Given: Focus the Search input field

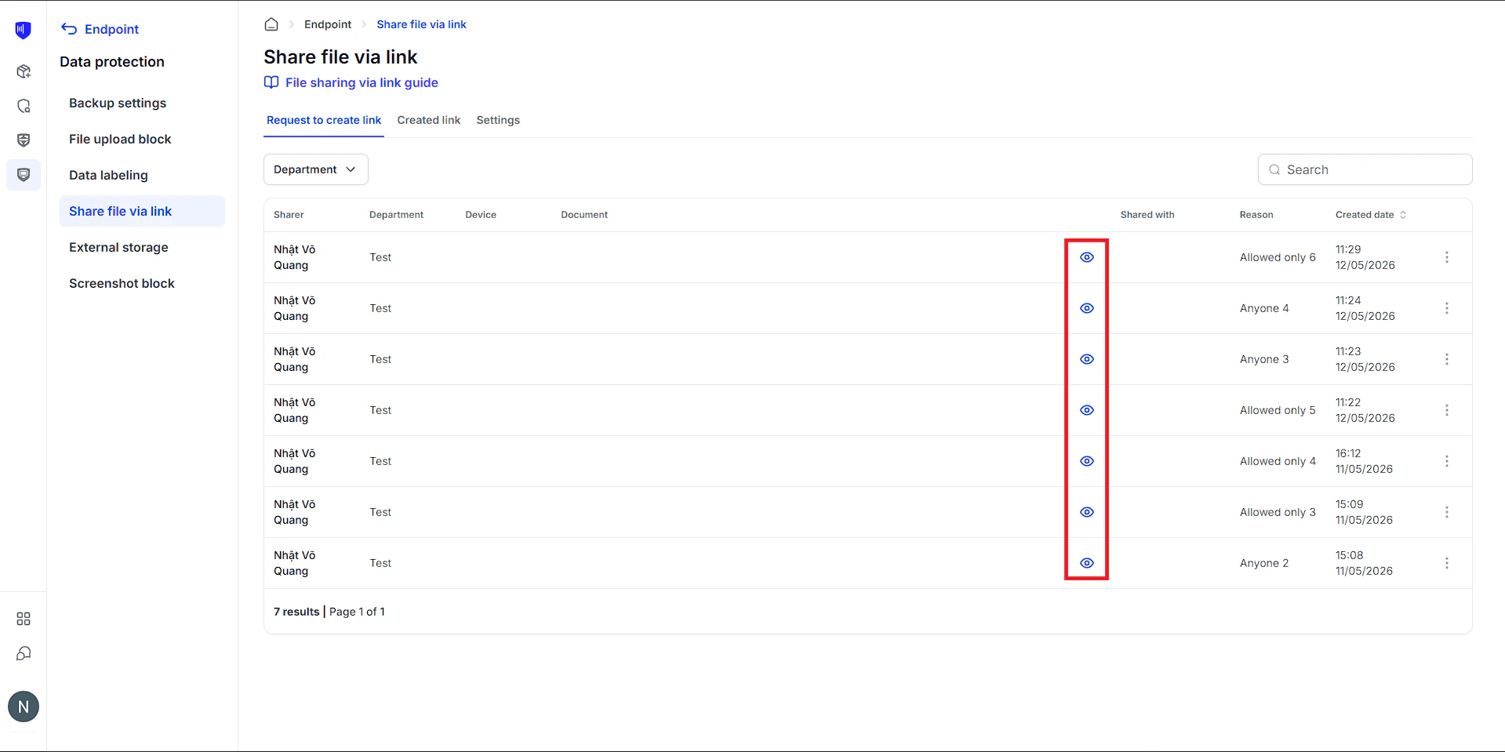Looking at the screenshot, I should click(x=1365, y=169).
